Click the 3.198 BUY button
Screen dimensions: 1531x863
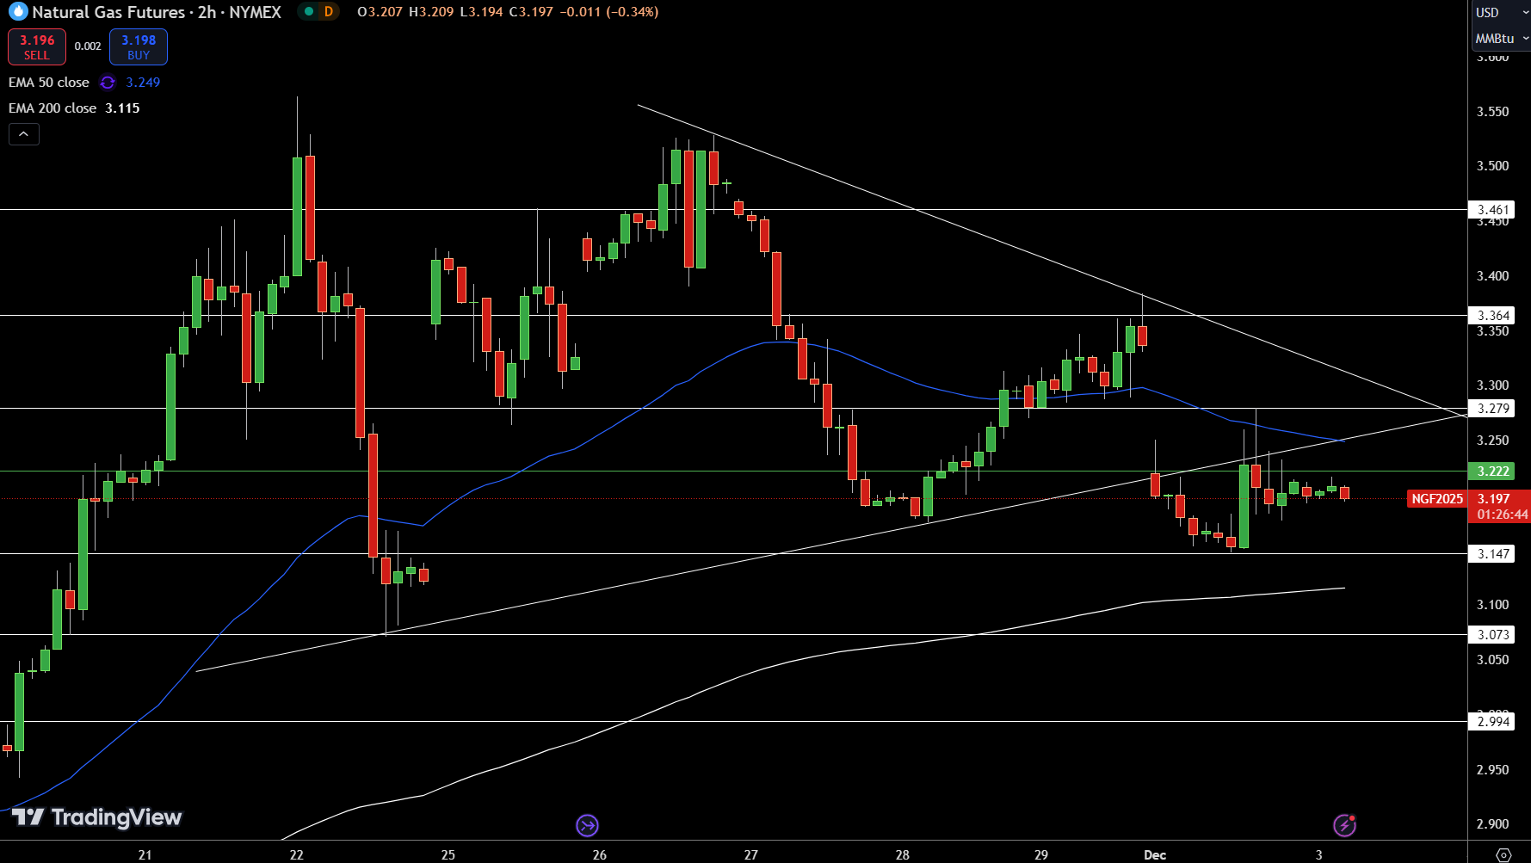[139, 47]
